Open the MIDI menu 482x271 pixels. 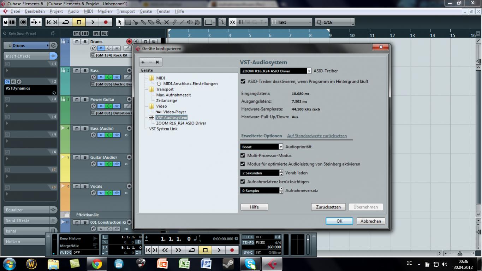pyautogui.click(x=88, y=11)
